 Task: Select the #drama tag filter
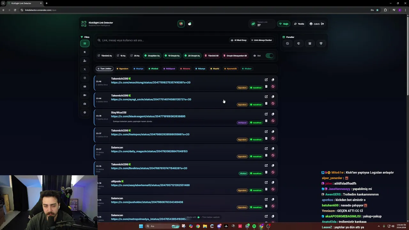185,69
